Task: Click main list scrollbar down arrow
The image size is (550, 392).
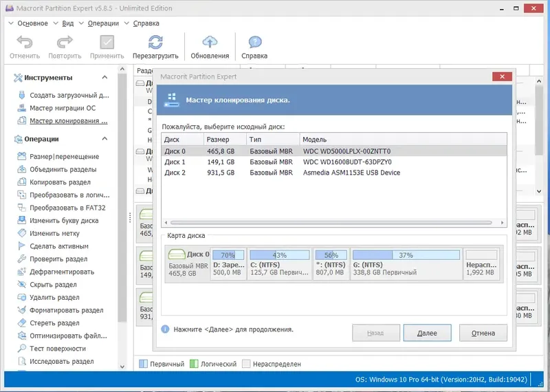Action: click(x=539, y=191)
